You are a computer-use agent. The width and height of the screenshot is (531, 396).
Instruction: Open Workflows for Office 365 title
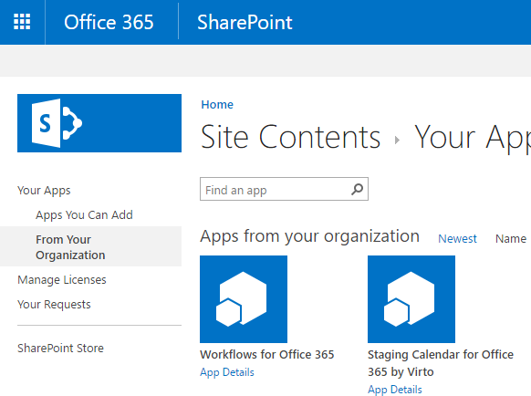(x=266, y=354)
